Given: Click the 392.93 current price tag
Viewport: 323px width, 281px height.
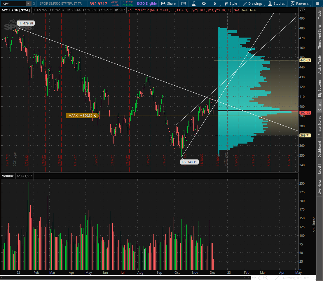Looking at the screenshot, I should [305, 113].
